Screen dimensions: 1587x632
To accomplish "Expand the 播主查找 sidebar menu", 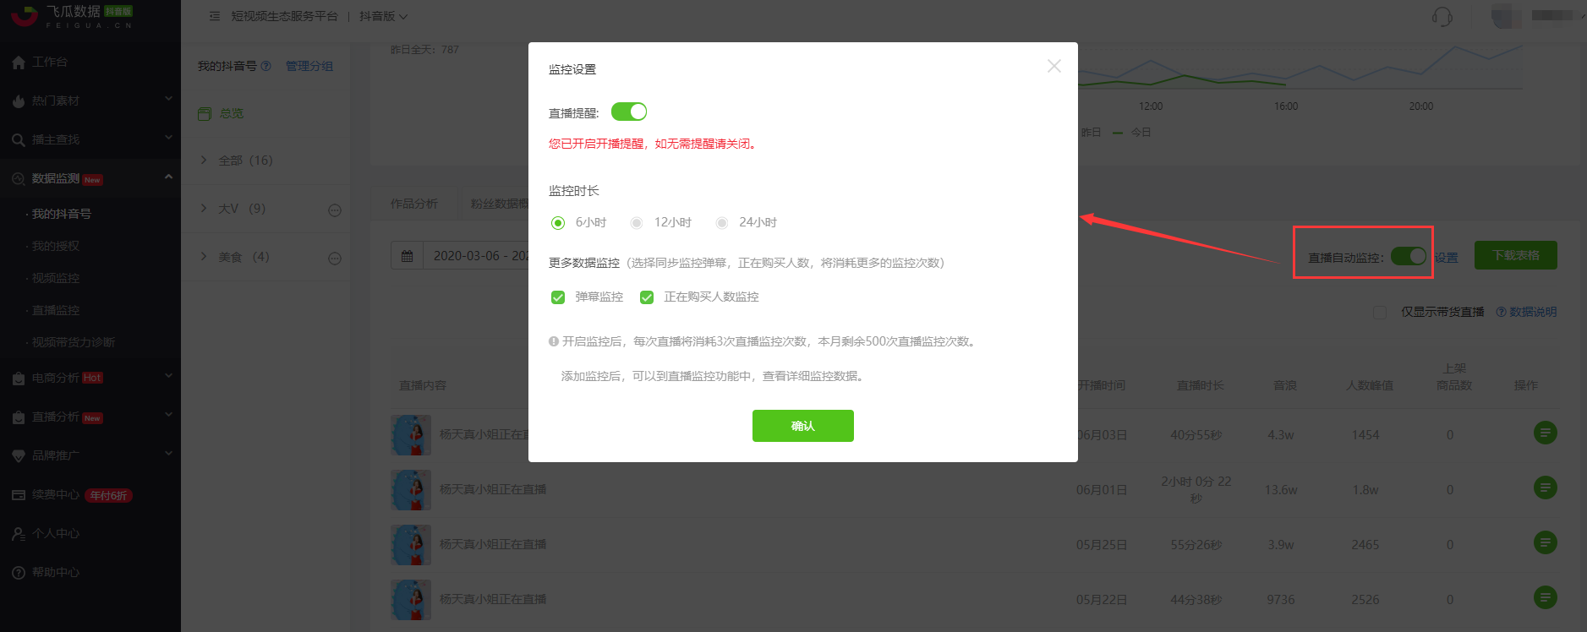I will point(168,138).
